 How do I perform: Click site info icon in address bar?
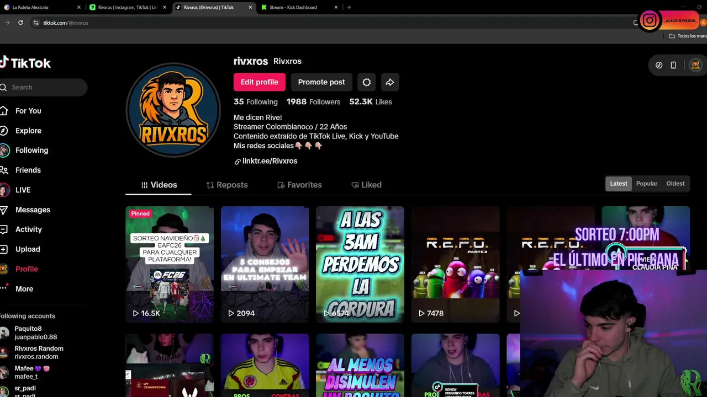[x=36, y=23]
